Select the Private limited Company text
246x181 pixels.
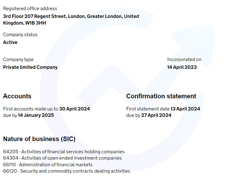coord(30,67)
